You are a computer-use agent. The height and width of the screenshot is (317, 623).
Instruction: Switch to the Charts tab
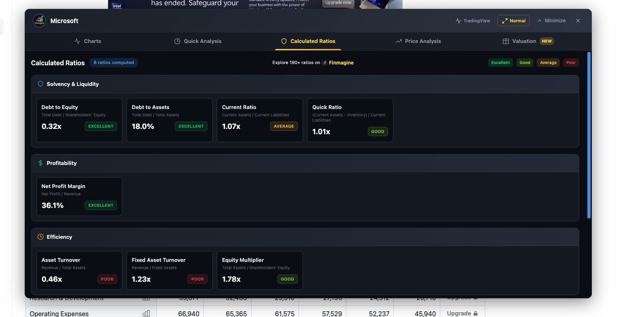click(x=87, y=41)
